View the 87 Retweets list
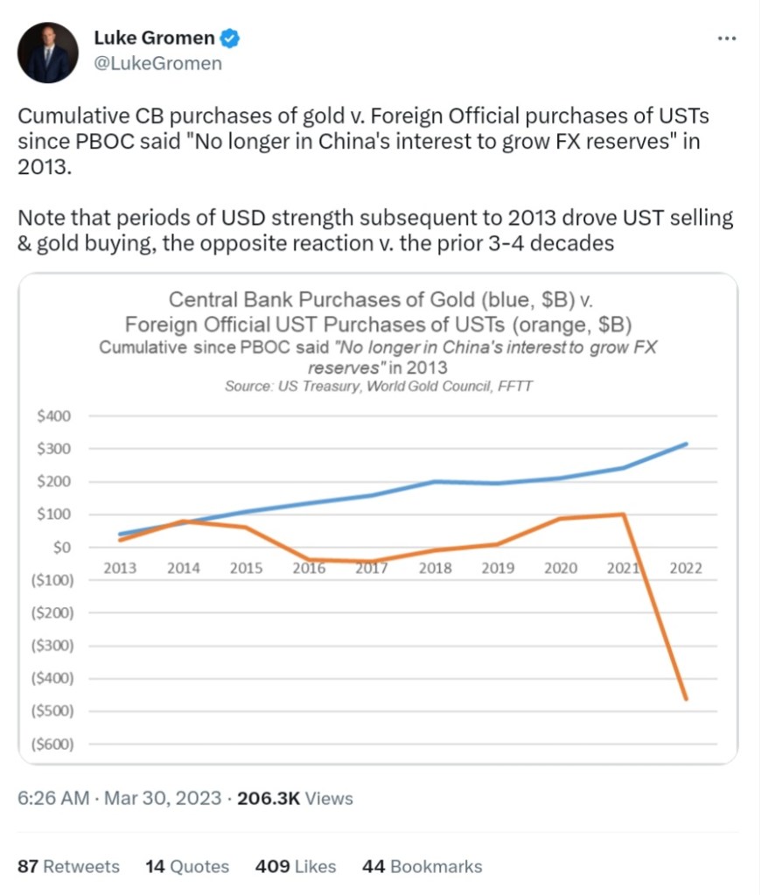 point(68,866)
